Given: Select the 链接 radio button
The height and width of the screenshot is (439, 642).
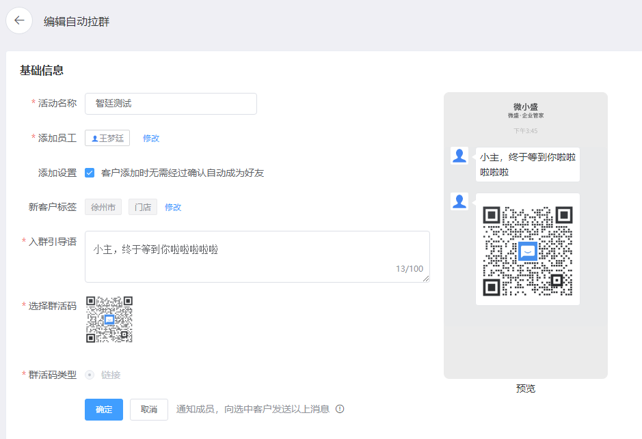Looking at the screenshot, I should pyautogui.click(x=90, y=375).
